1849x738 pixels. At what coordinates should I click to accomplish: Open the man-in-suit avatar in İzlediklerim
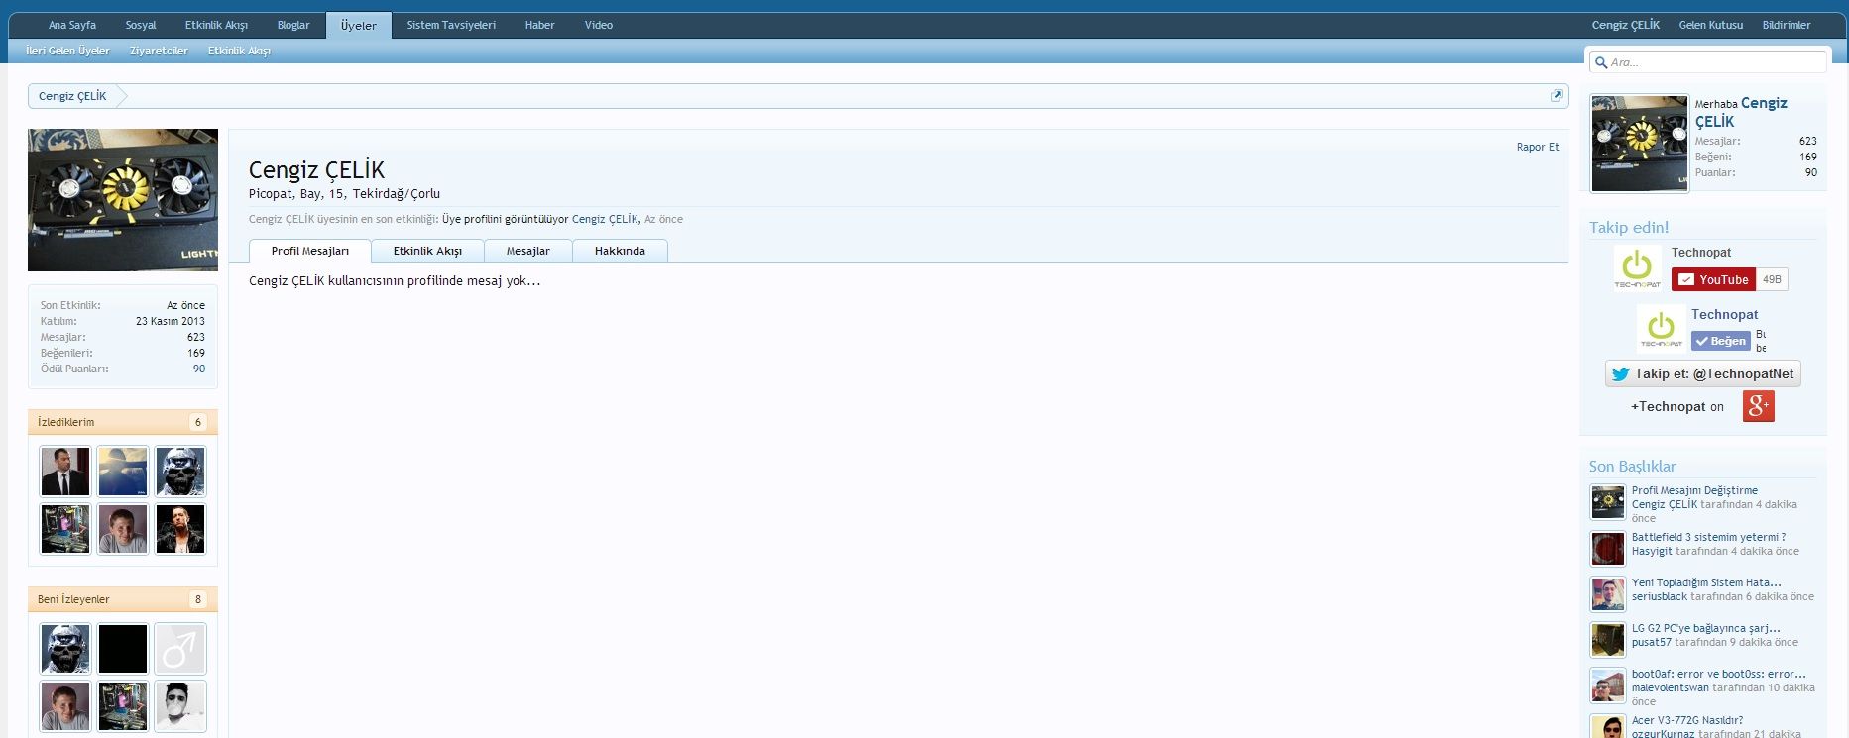click(x=65, y=472)
